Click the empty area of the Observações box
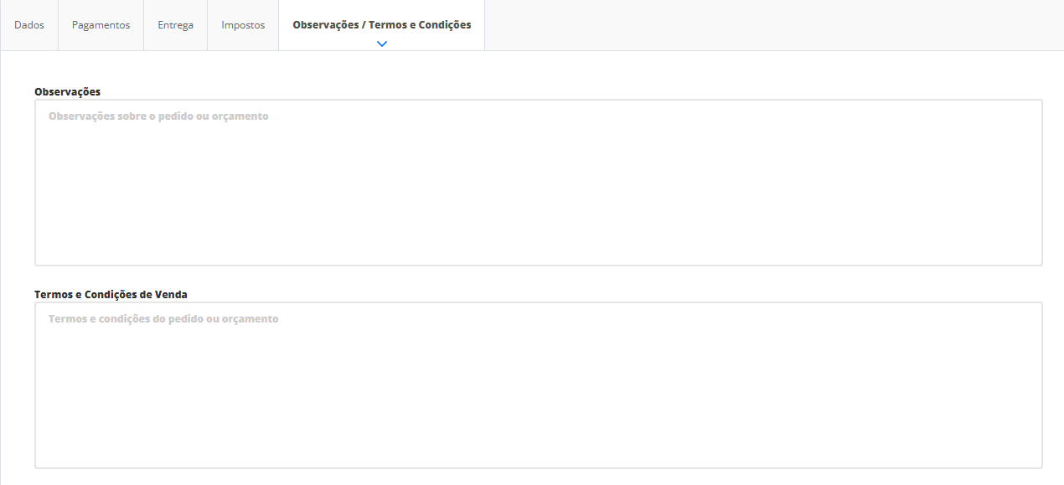The width and height of the screenshot is (1064, 485). (586, 209)
